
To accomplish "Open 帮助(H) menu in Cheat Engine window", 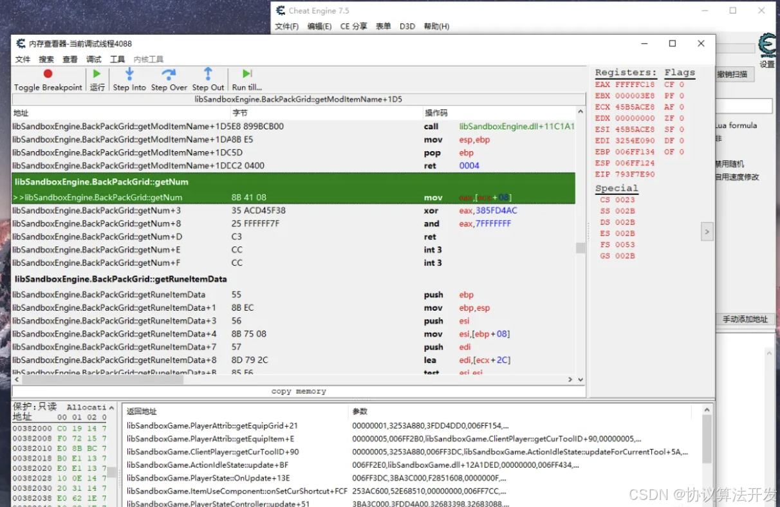I will click(436, 26).
